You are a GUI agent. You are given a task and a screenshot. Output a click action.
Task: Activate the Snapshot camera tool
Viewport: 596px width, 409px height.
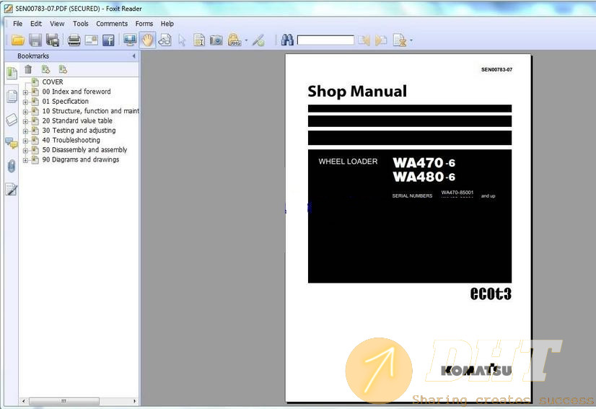(216, 40)
